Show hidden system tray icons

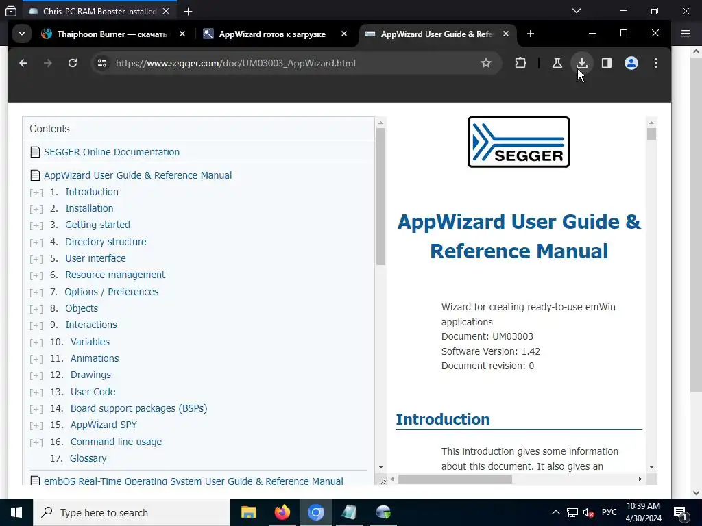[555, 512]
